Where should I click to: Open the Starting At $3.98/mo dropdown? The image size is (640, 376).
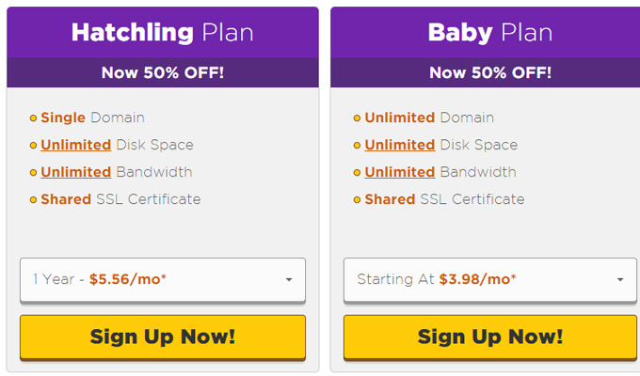pos(489,280)
